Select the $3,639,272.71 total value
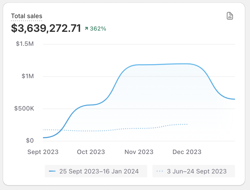This screenshot has width=250, height=190. [x=46, y=28]
